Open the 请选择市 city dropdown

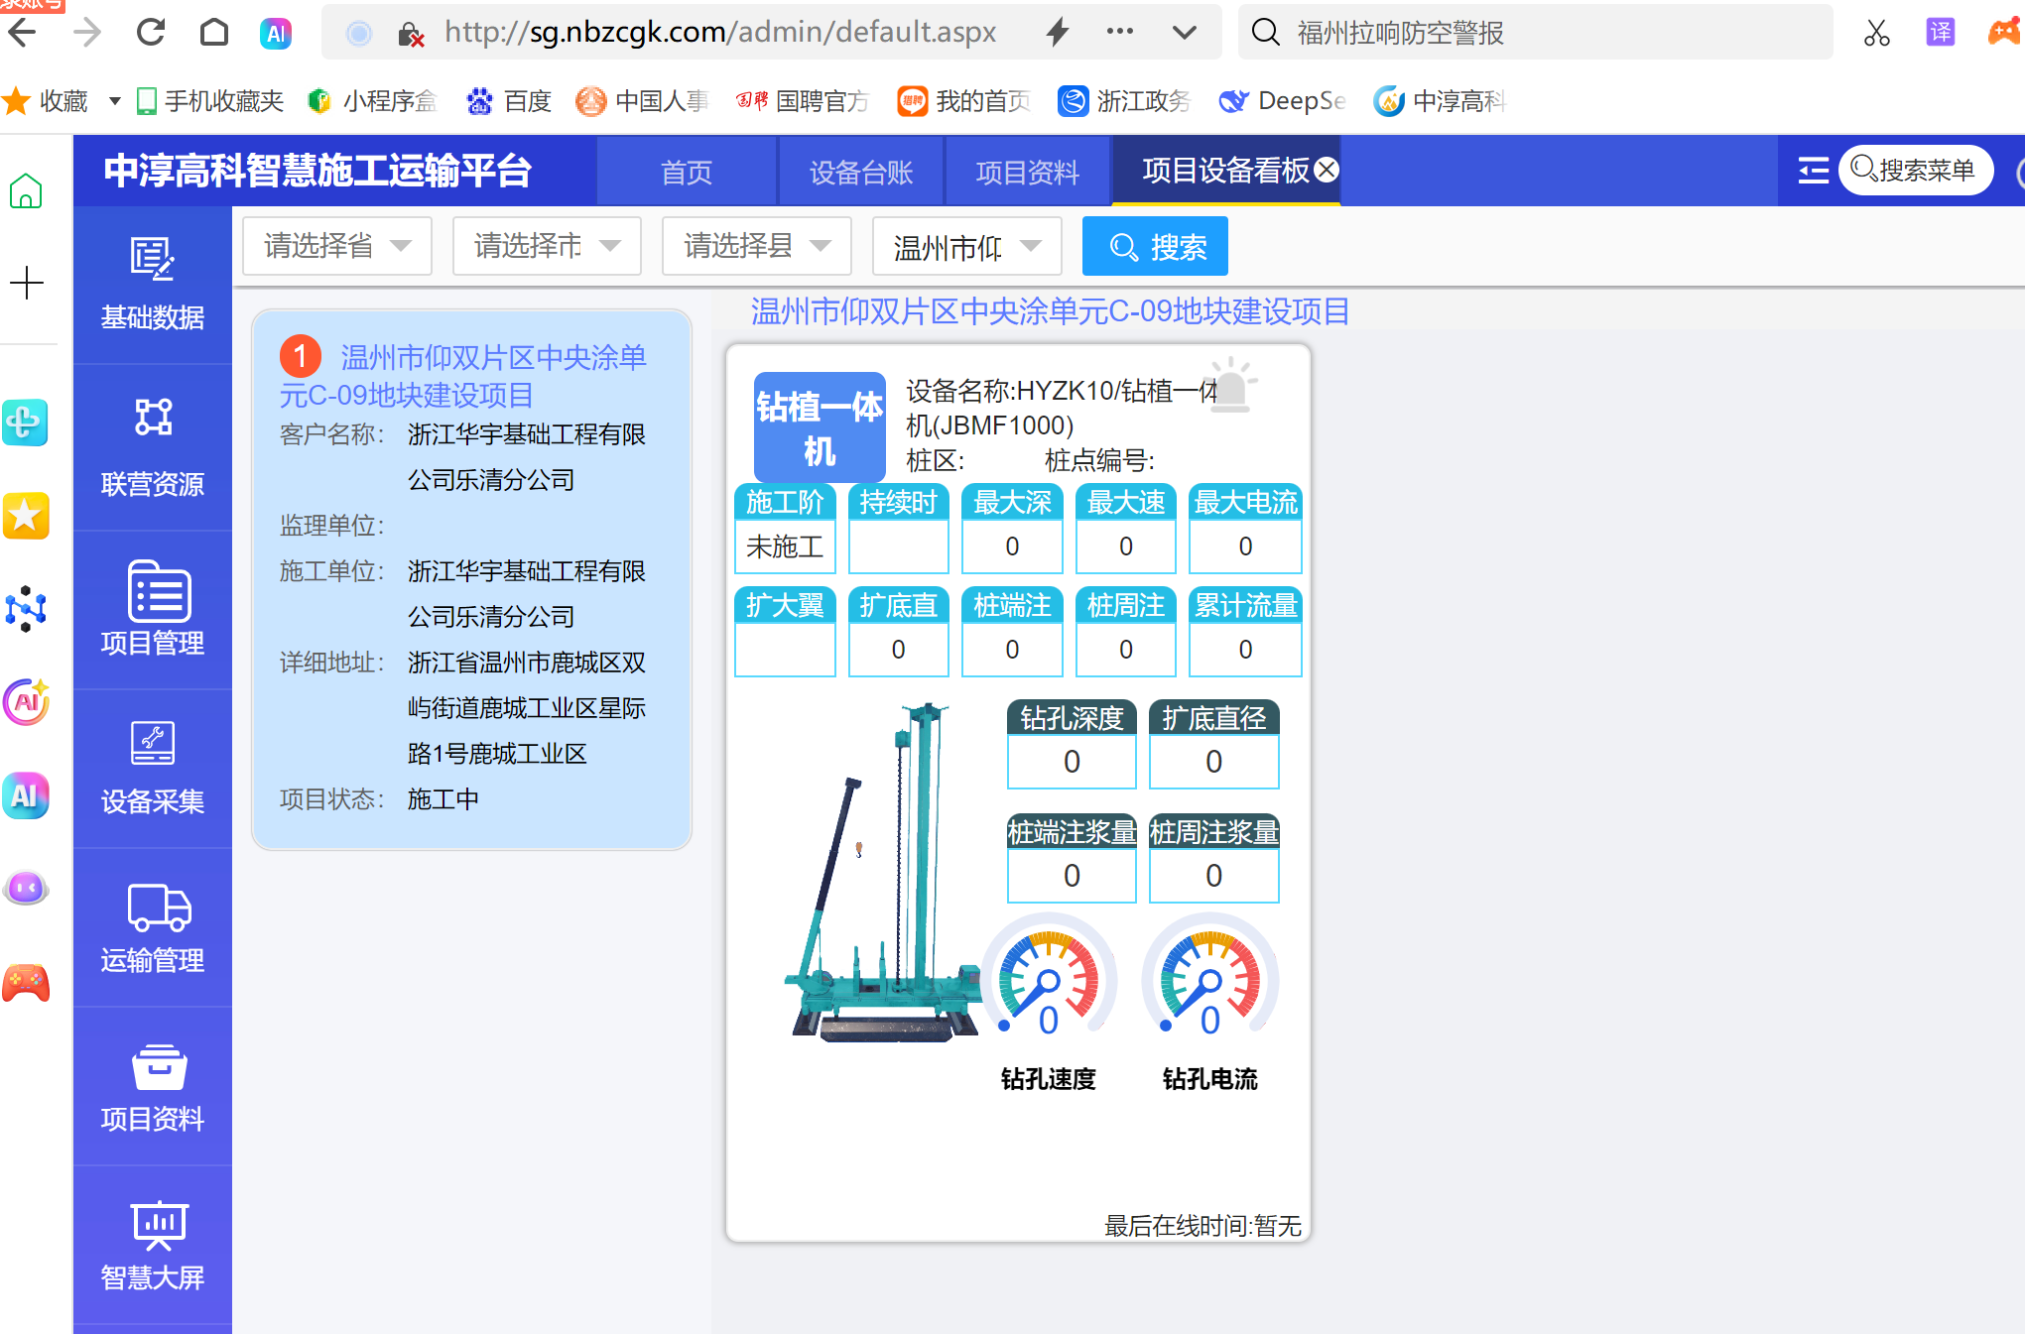(x=547, y=246)
